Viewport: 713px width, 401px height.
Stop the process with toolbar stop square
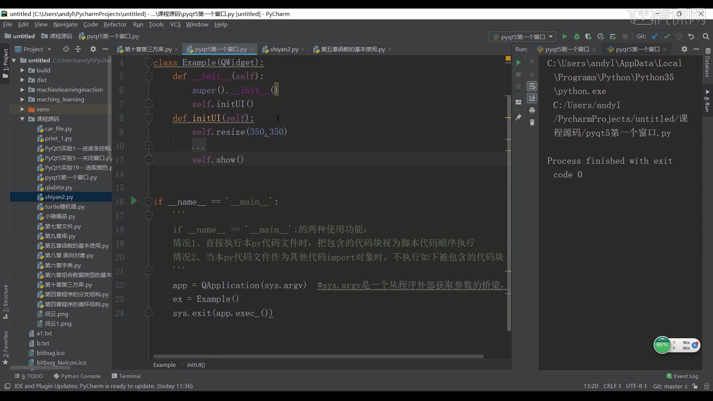625,36
